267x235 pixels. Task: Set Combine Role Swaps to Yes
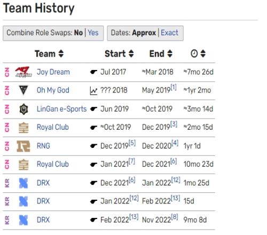[93, 33]
